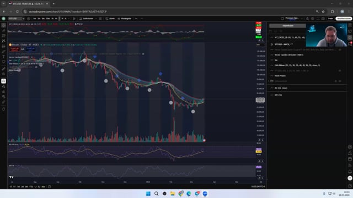Image resolution: width=353 pixels, height=198 pixels.
Task: Select the ruler measure tool
Action: [x=4, y=69]
